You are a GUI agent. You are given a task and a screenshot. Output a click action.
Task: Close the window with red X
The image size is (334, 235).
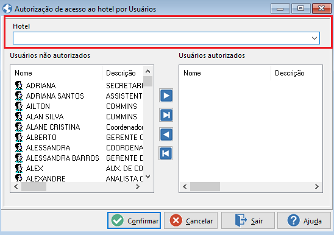pyautogui.click(x=321, y=9)
